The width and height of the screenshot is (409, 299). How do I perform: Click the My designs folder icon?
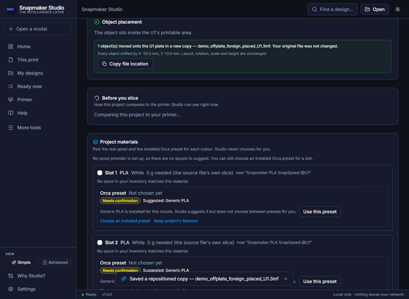click(11, 73)
